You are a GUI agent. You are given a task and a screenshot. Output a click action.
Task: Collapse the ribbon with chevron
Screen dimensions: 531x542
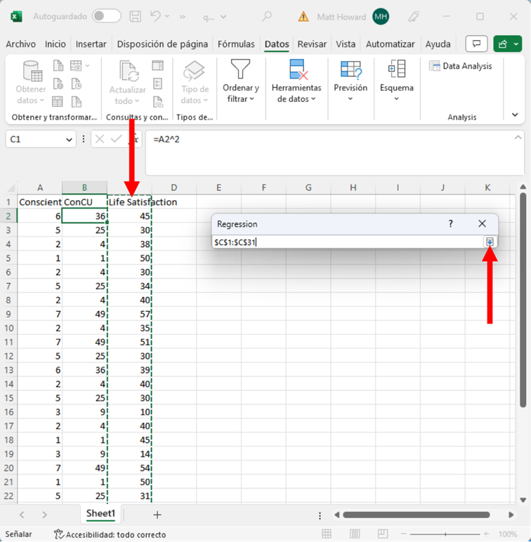pos(515,115)
